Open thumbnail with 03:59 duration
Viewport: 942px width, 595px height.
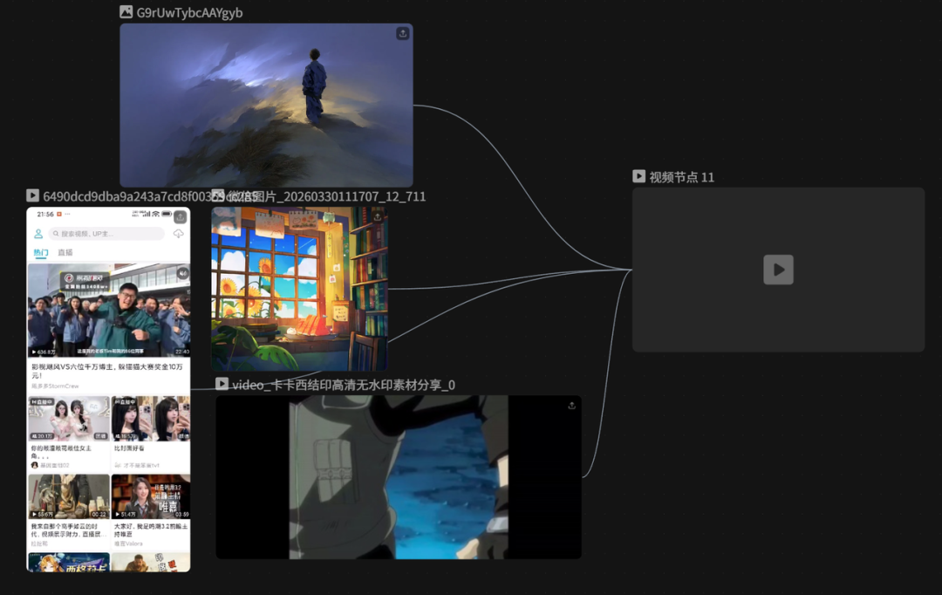(151, 496)
